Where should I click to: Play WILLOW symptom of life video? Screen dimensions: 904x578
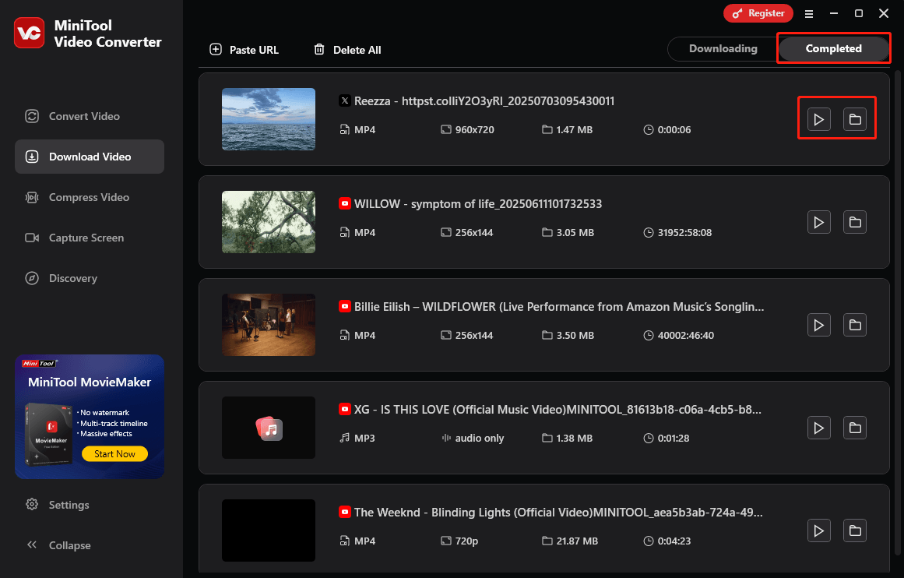coord(818,222)
